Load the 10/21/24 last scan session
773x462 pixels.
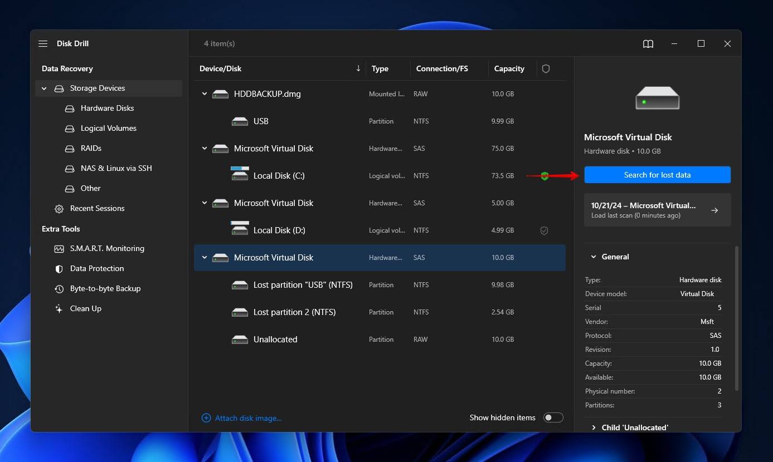[x=658, y=210]
